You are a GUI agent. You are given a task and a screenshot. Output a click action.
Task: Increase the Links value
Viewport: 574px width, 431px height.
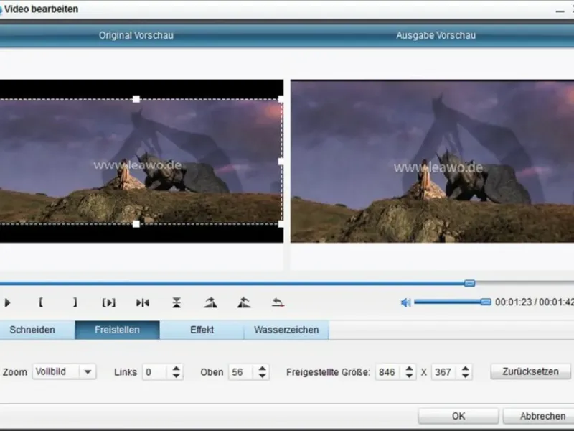176,369
